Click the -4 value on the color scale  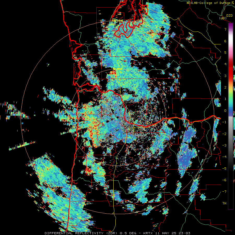[224, 157]
